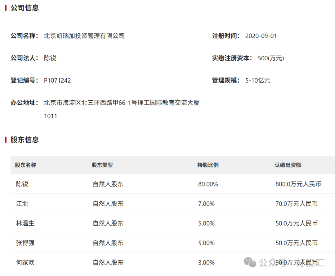Click the 股东名称 column header
This screenshot has height=276, width=335.
point(25,165)
